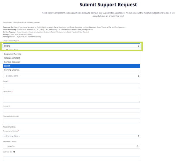Image resolution: width=179 pixels, height=161 pixels.
Task: Grab the Description textarea resize handle
Action: 139,101
